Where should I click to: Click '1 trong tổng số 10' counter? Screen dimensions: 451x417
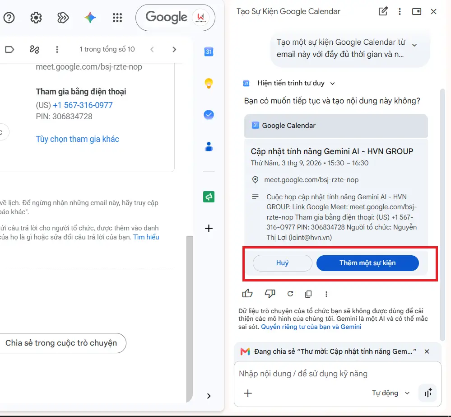[107, 49]
